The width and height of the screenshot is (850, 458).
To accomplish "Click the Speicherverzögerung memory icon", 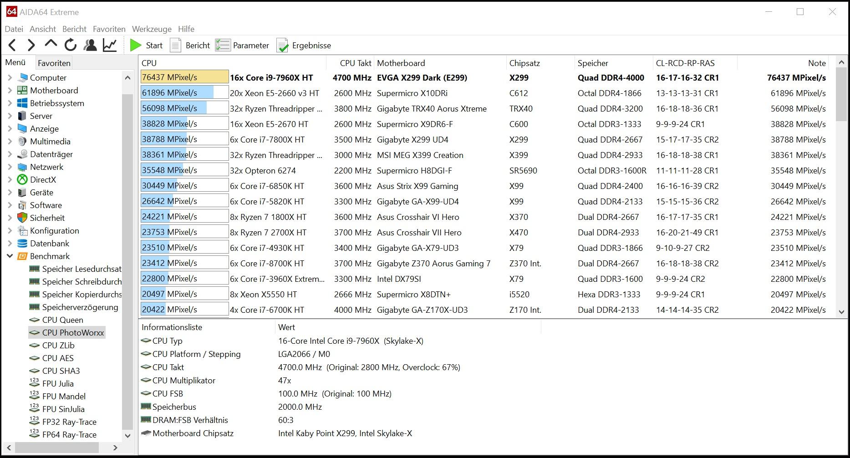I will click(34, 307).
